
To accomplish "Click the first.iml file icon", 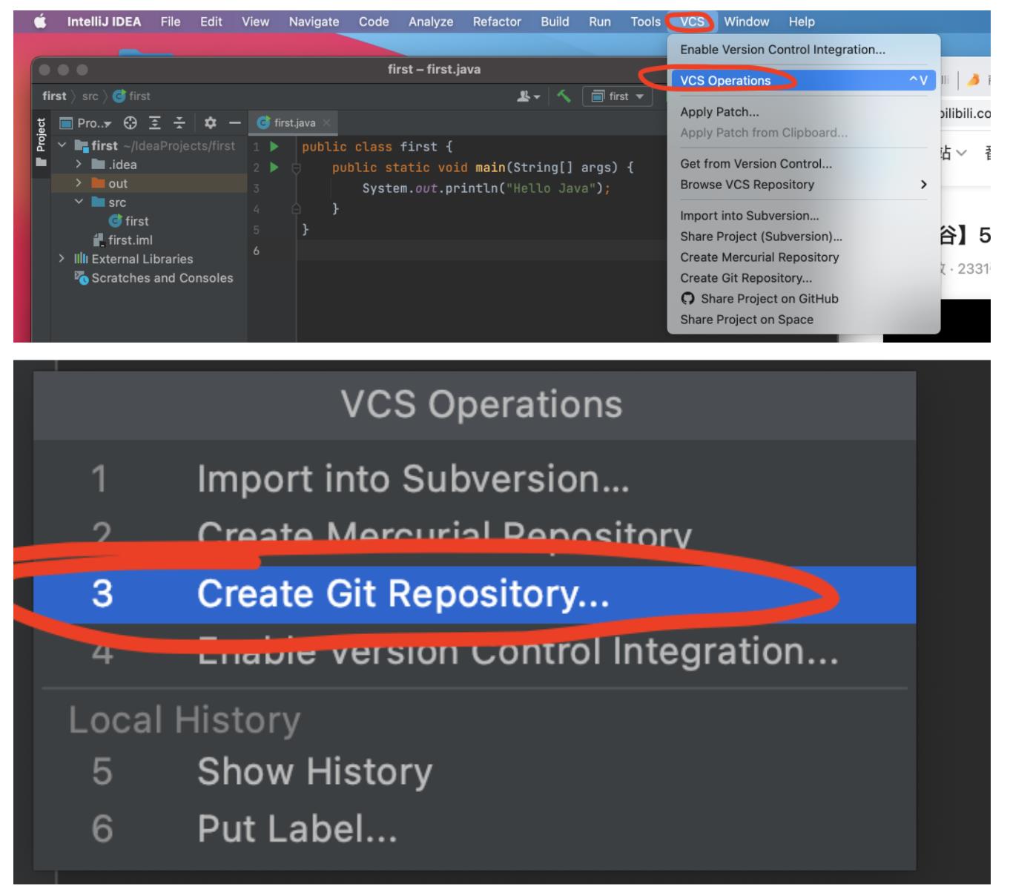I will [x=99, y=240].
